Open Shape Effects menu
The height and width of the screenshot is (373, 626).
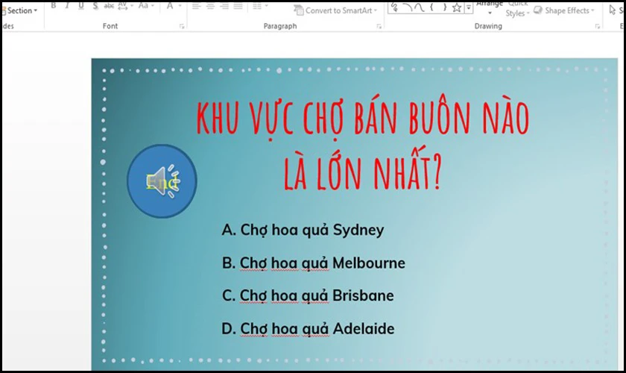coord(564,10)
